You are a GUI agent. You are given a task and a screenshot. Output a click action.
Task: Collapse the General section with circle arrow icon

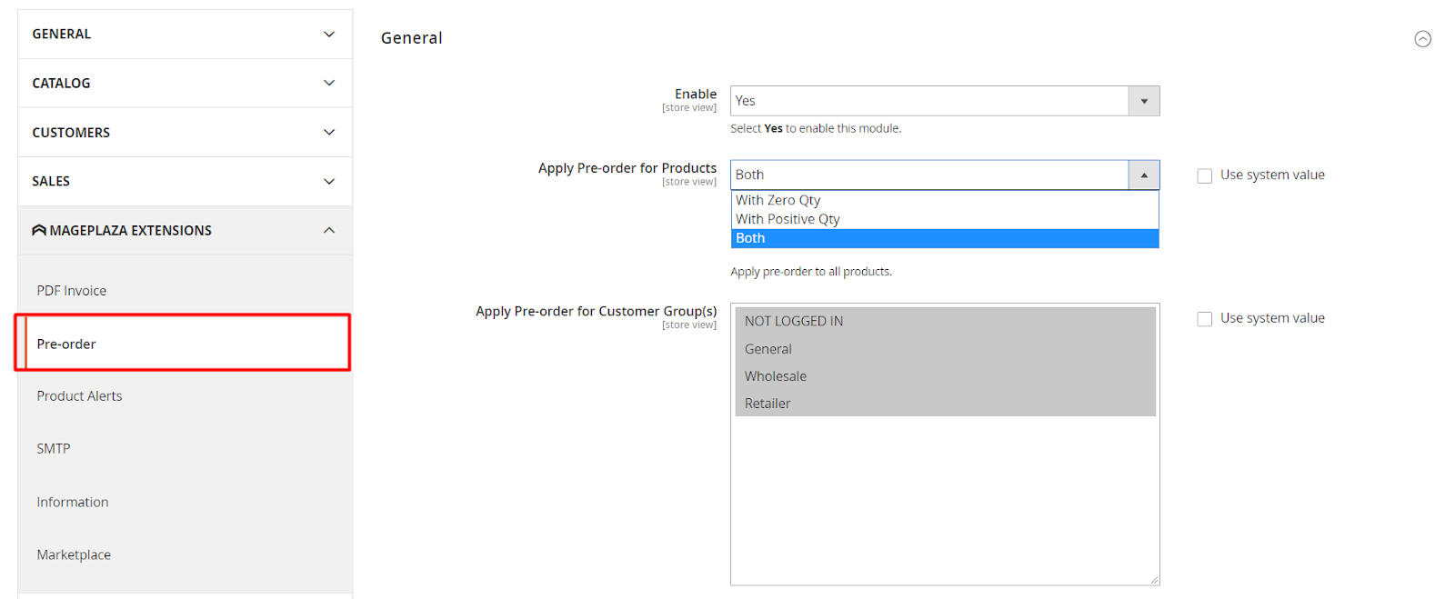tap(1422, 39)
